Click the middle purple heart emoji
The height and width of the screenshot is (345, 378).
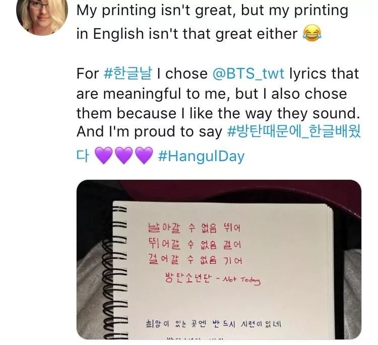click(123, 156)
